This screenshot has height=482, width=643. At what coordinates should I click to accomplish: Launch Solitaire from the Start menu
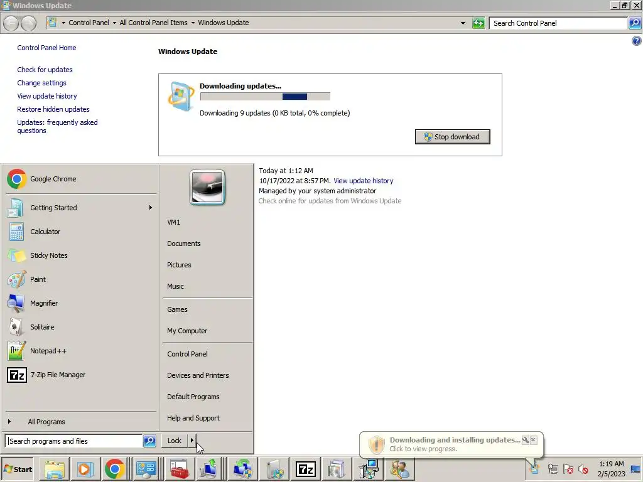80,327
